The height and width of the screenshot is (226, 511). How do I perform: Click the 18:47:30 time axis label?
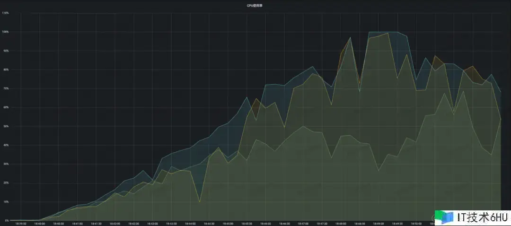322,224
